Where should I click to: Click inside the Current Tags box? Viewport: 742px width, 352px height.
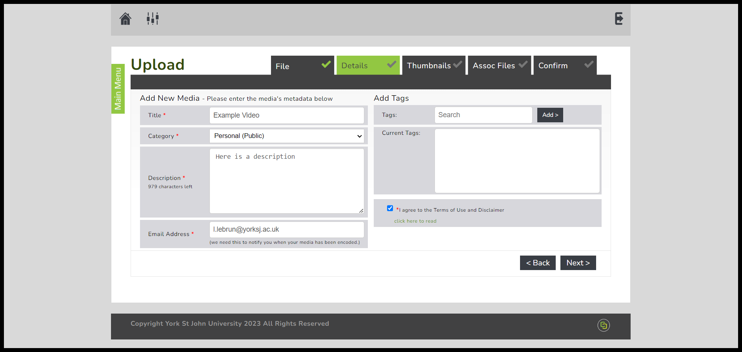[517, 161]
